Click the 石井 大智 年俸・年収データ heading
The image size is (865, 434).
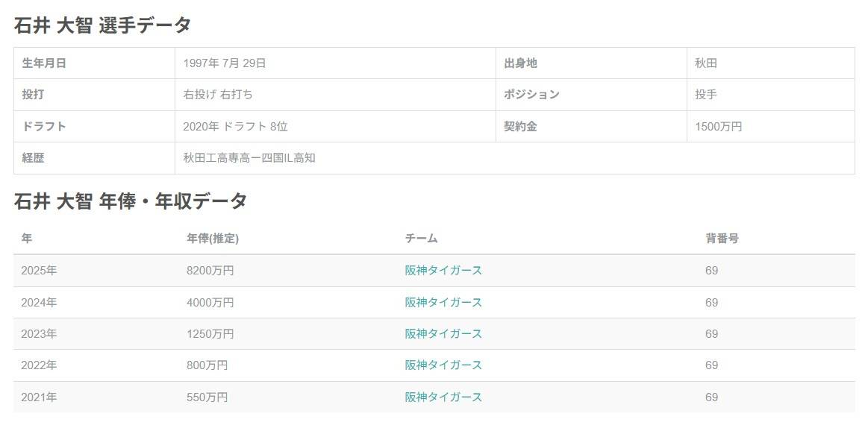[x=130, y=201]
